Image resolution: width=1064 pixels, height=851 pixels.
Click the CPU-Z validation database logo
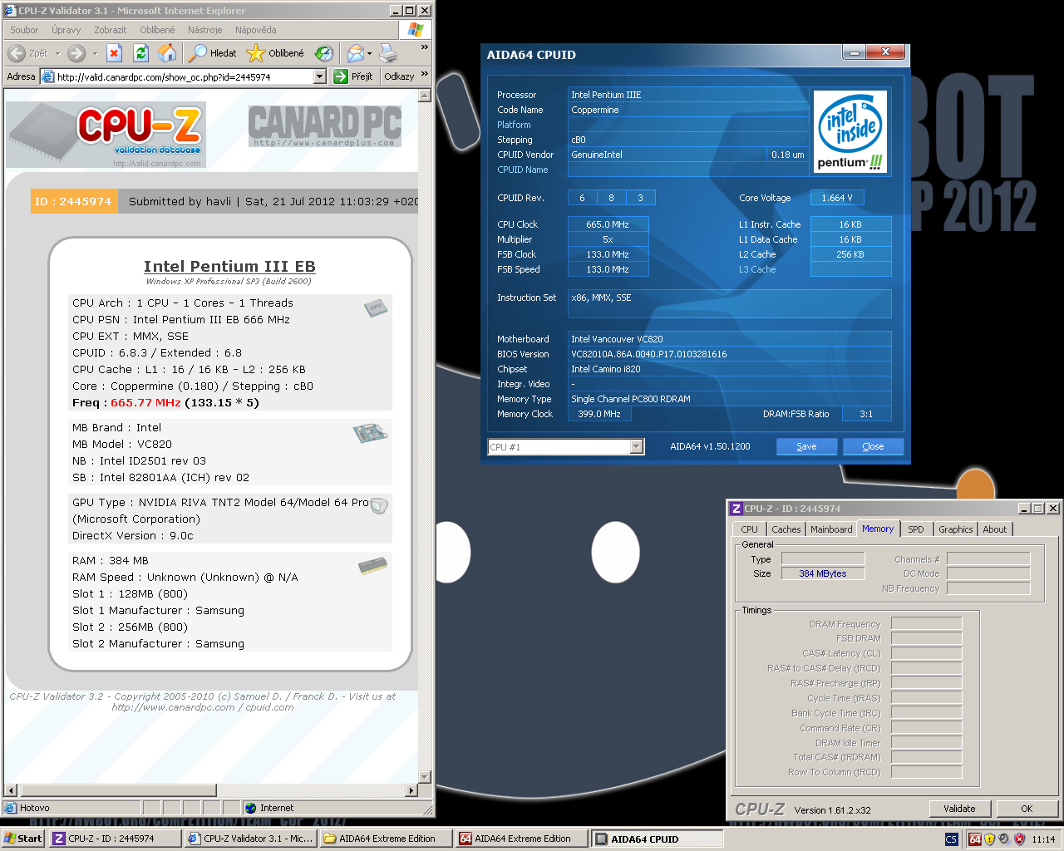tap(106, 134)
